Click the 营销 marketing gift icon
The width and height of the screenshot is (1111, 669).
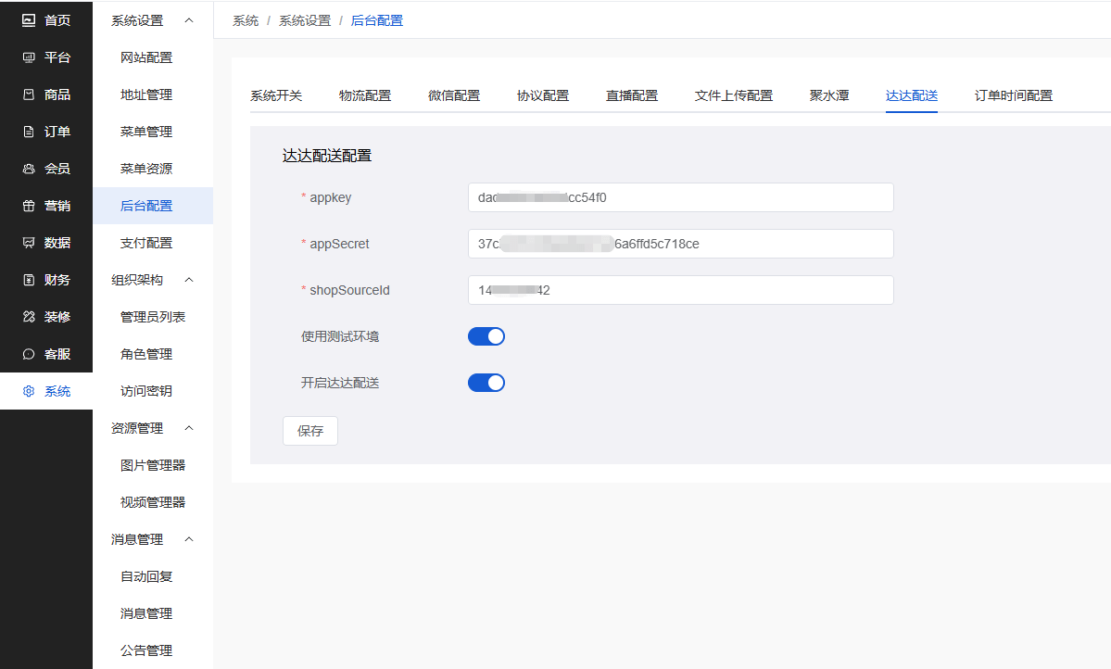[29, 206]
